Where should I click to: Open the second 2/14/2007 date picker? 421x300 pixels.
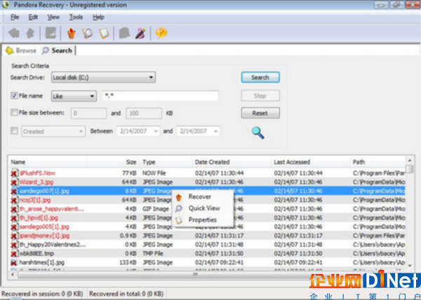198,131
